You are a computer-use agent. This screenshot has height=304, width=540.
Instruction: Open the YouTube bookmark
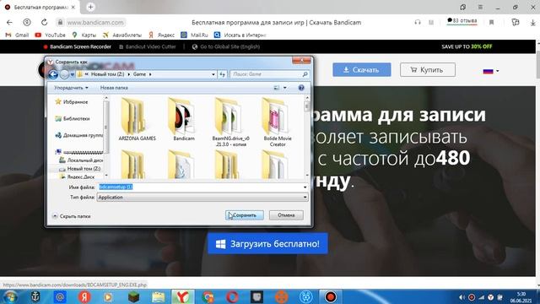coord(51,35)
